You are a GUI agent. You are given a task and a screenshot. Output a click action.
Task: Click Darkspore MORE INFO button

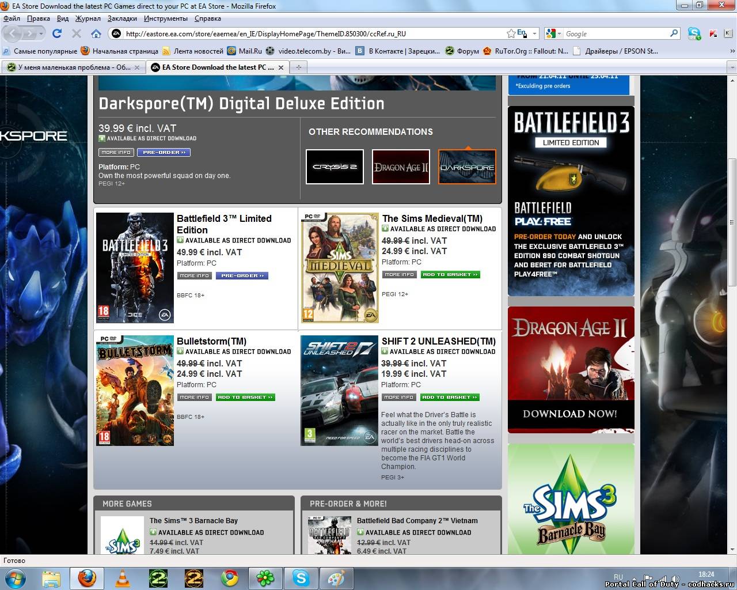tap(116, 152)
